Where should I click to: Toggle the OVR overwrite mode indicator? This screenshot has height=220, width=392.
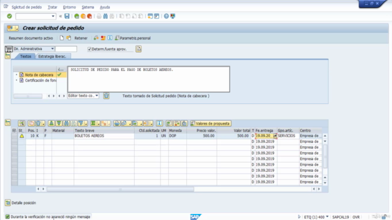356,217
